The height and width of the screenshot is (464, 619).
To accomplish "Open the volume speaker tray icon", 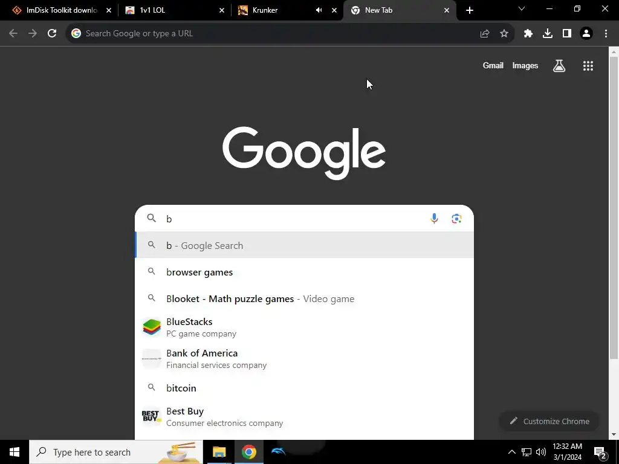I will (x=541, y=452).
